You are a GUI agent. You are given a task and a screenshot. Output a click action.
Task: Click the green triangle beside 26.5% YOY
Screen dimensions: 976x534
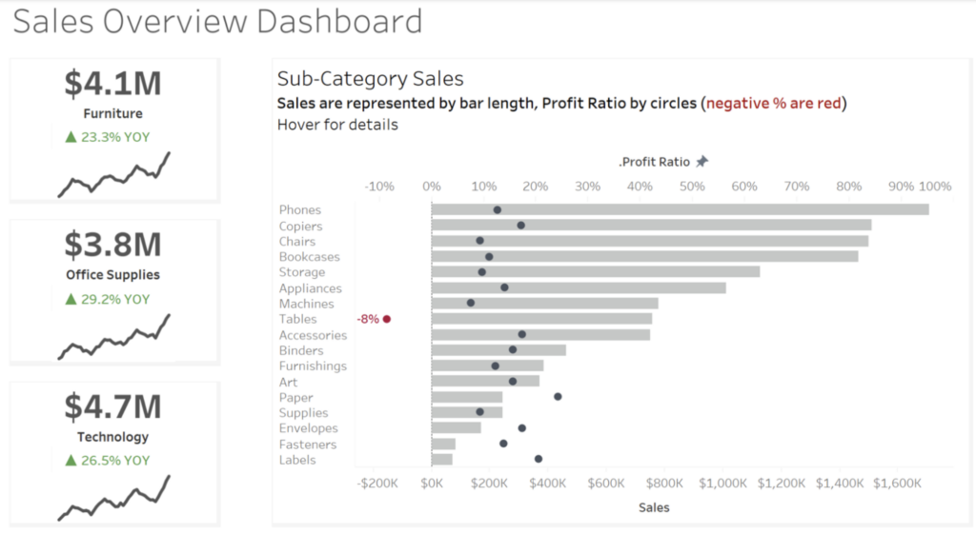pyautogui.click(x=71, y=461)
